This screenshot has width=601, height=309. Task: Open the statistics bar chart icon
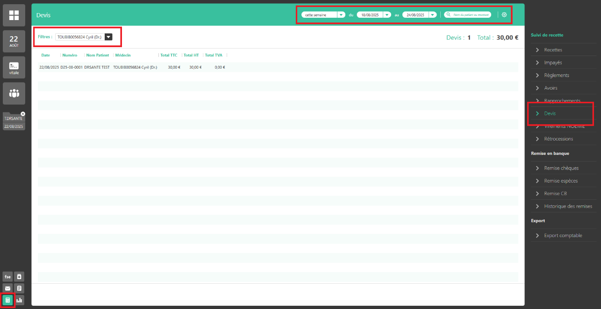pyautogui.click(x=19, y=300)
